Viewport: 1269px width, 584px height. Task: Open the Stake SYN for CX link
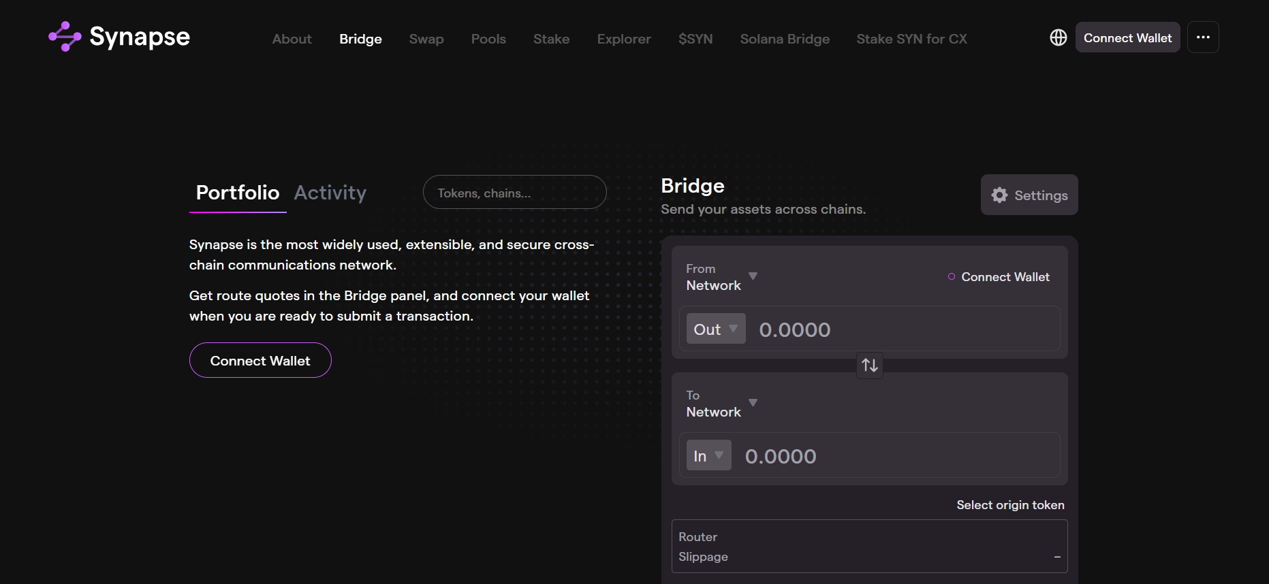[x=911, y=39]
